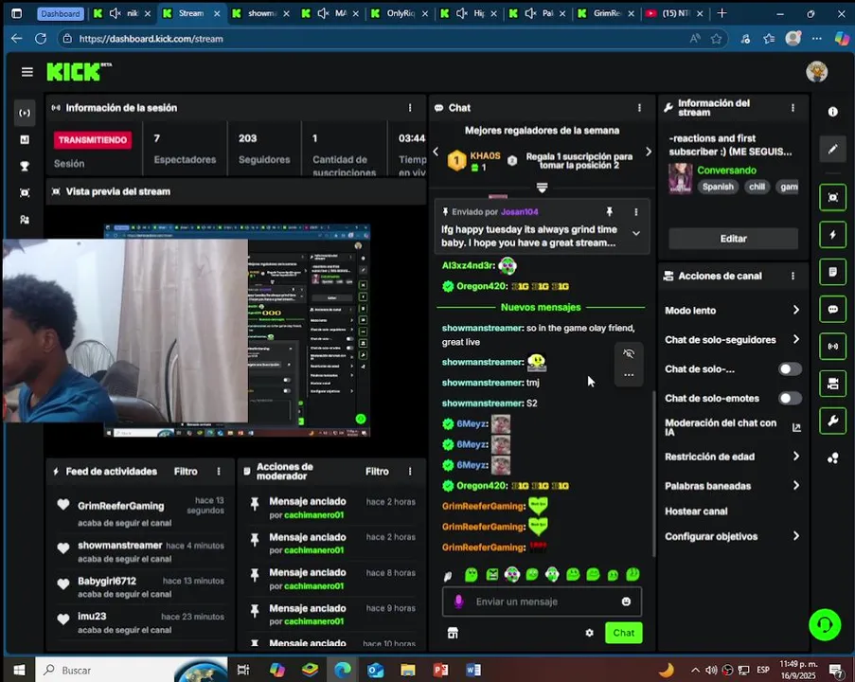855x682 pixels.
Task: Collapse the top gifters banner chevron
Action: click(542, 188)
